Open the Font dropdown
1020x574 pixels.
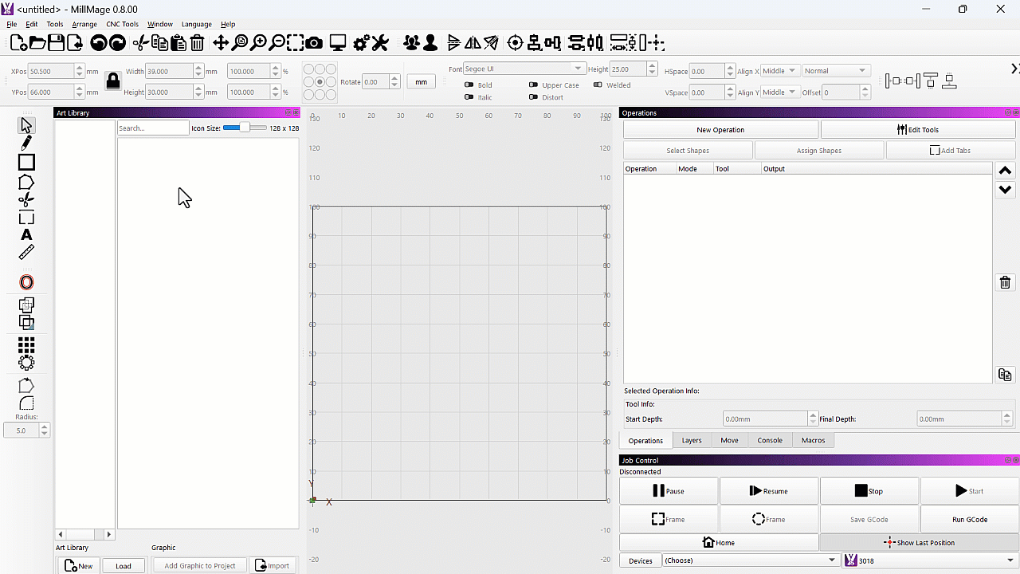point(524,69)
